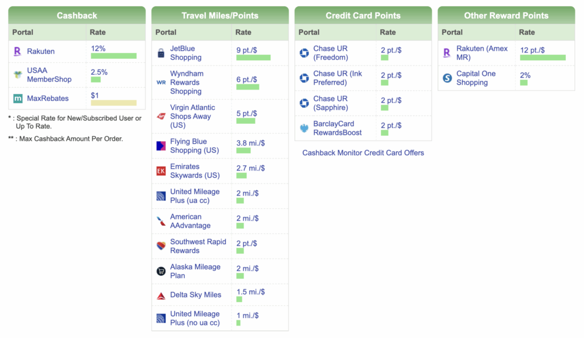Click the Virgin Atlantic plane icon
This screenshot has width=584, height=338.
pos(160,116)
